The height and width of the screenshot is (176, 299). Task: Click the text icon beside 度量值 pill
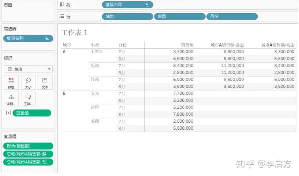pos(8,113)
